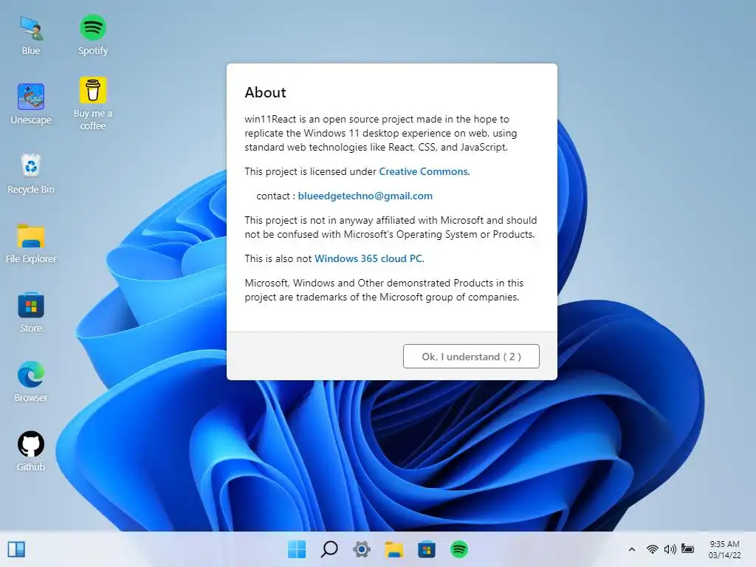Open Microsoft Store from the taskbar
This screenshot has width=756, height=567.
[427, 549]
